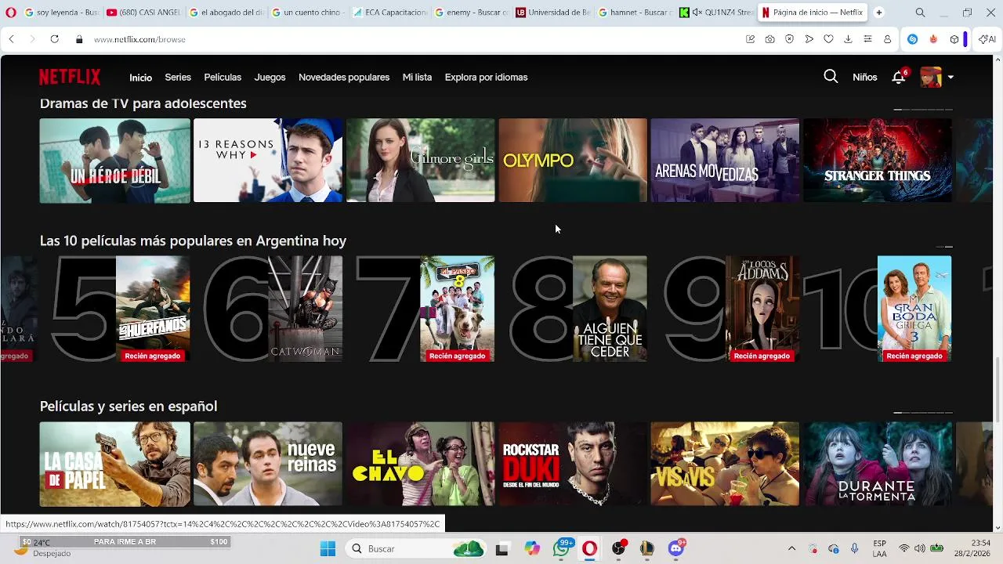Open Durante la Tormenta thumbnail
Viewport: 1003px width, 564px height.
click(x=878, y=464)
